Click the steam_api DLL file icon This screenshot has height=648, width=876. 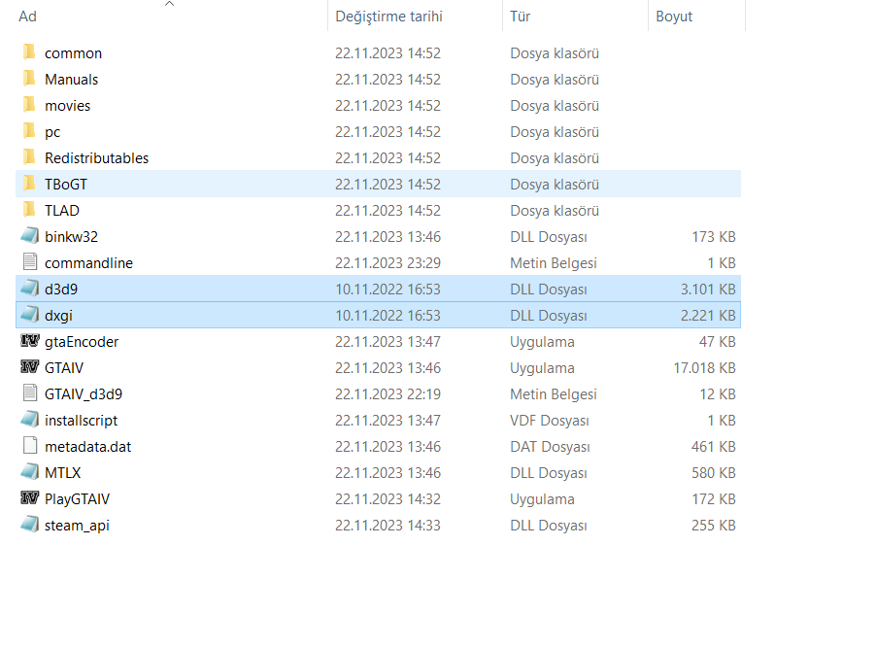coord(29,525)
